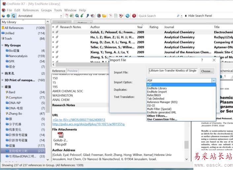Toggle read status dot for Hu, L. Z. row
The width and height of the screenshot is (233, 170).
tap(53, 37)
